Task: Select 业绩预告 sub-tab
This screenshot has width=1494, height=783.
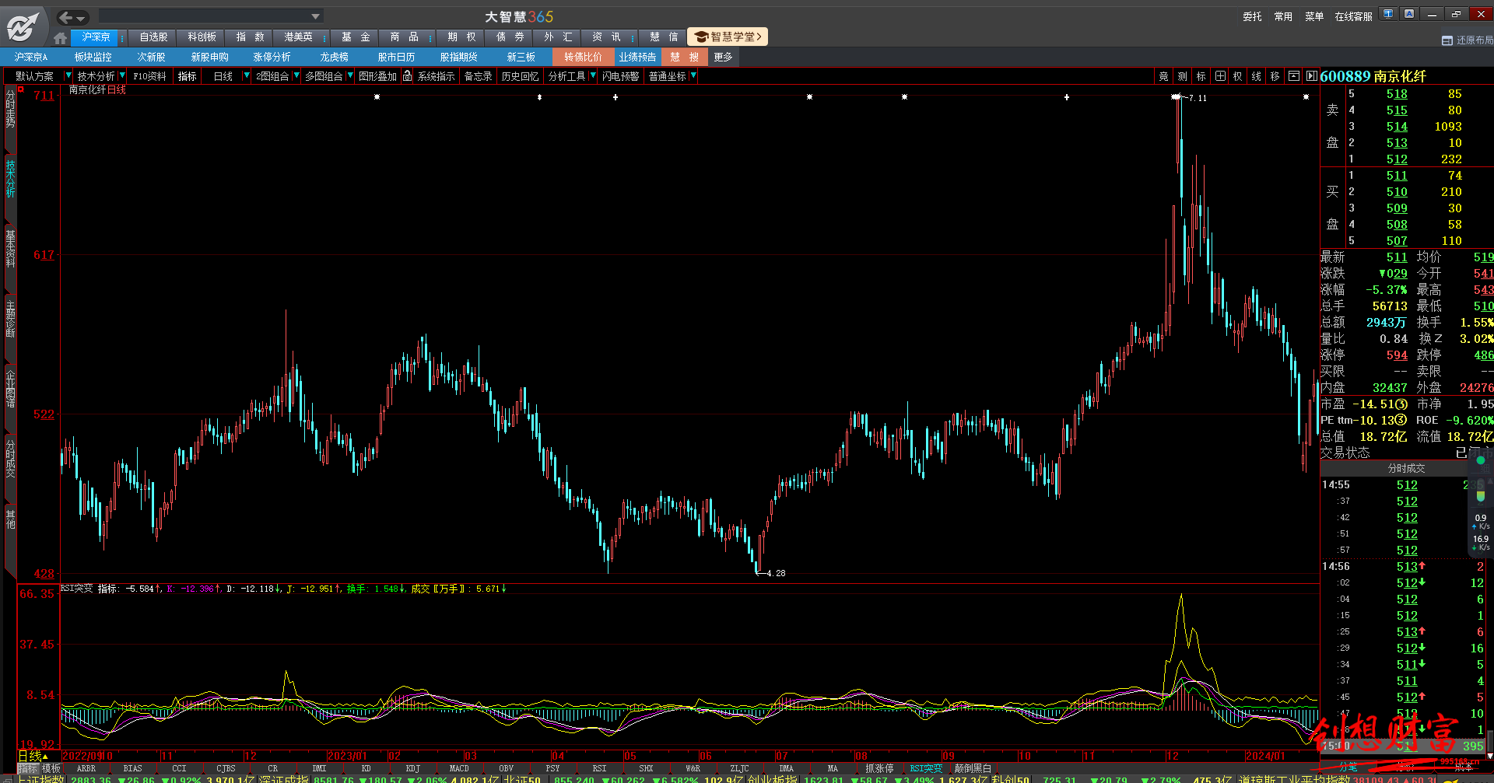Action: pos(637,57)
